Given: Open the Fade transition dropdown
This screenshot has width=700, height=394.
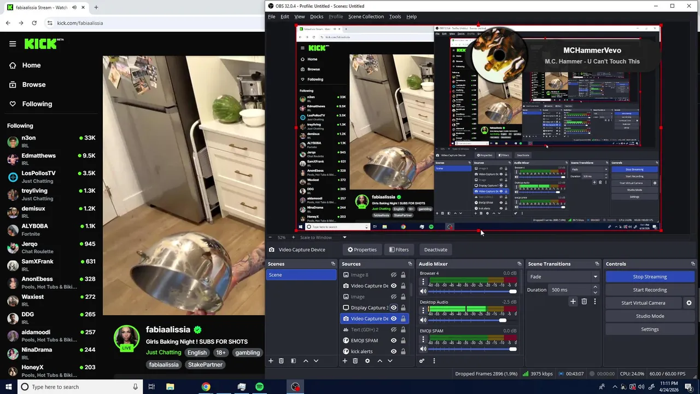Looking at the screenshot, I should pyautogui.click(x=563, y=277).
